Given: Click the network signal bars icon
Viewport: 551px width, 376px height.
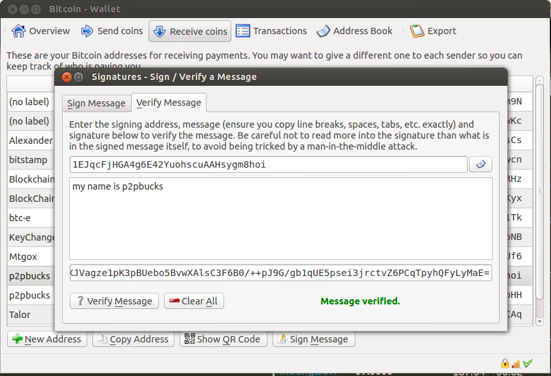Looking at the screenshot, I should (516, 364).
